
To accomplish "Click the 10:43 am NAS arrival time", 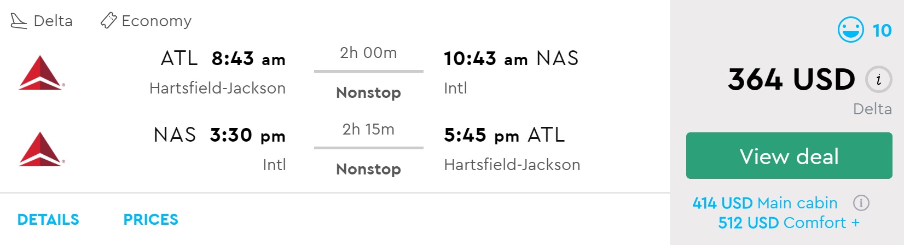I will point(485,59).
